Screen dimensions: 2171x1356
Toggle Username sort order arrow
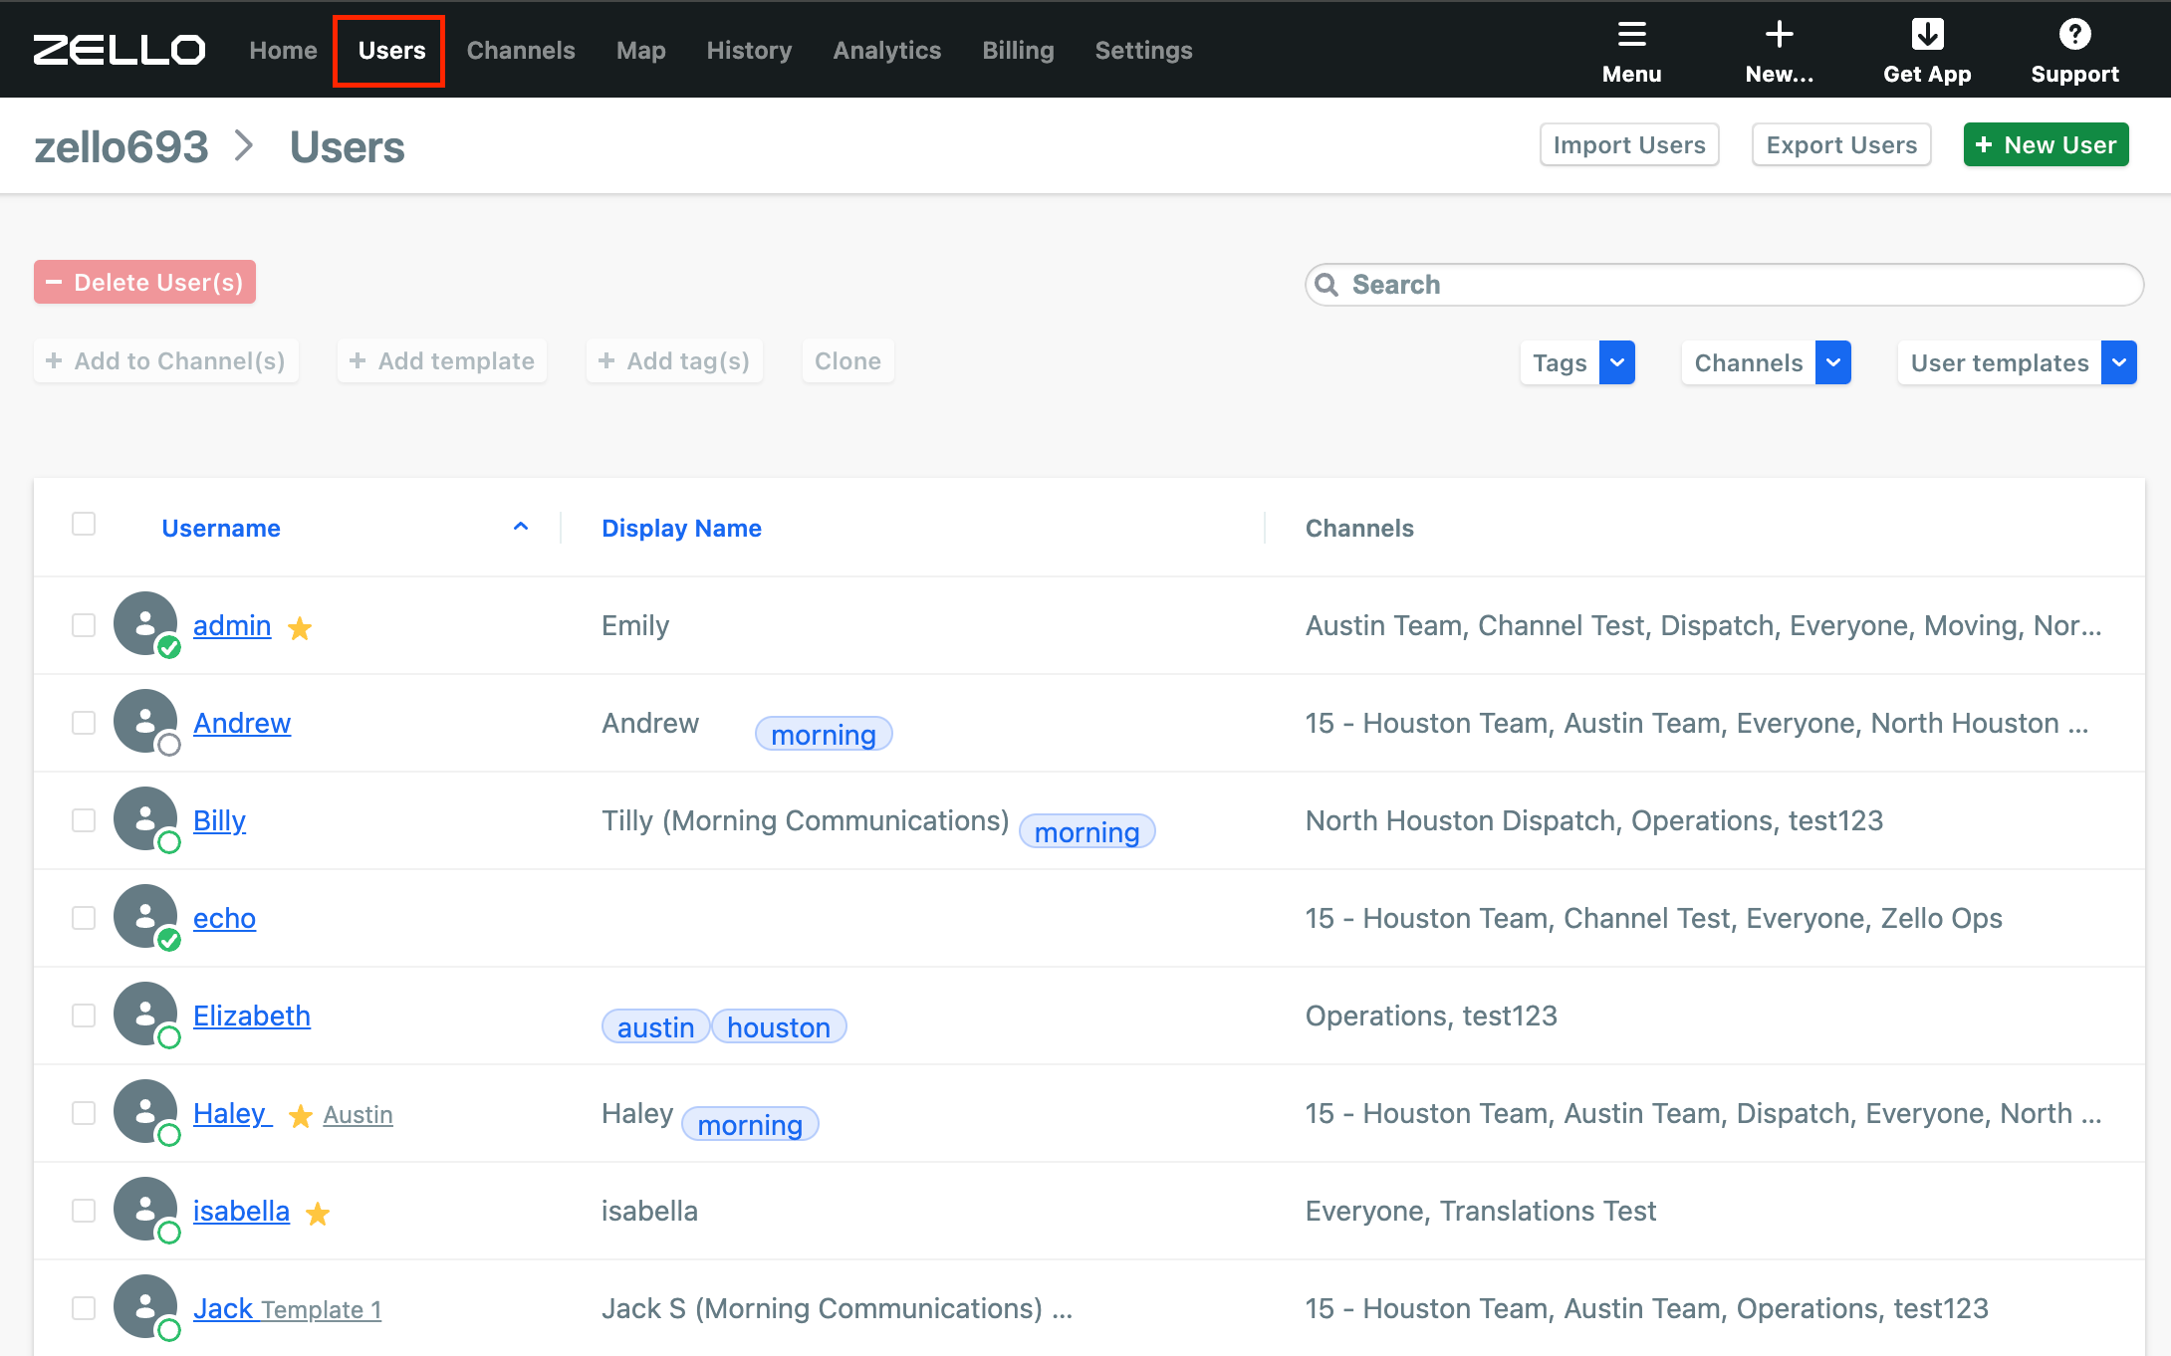point(521,527)
